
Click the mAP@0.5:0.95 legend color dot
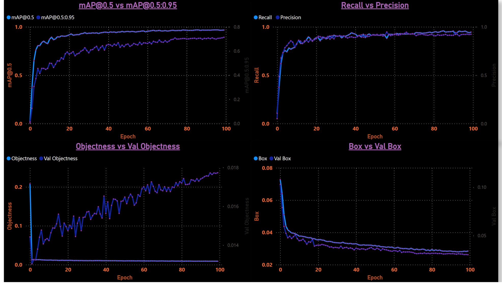click(x=38, y=18)
